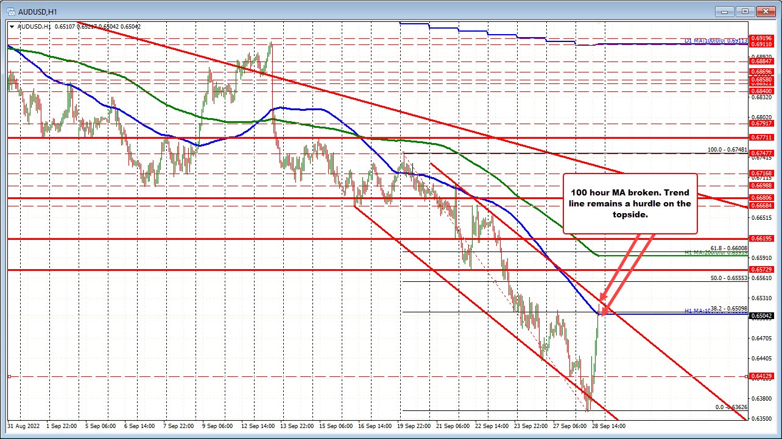The image size is (782, 439).
Task: Click the 0.69110 price tag on the axis
Action: coord(763,44)
